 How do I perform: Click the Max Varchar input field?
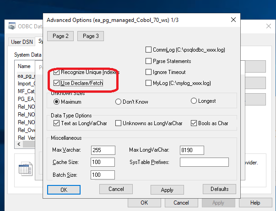(x=103, y=150)
